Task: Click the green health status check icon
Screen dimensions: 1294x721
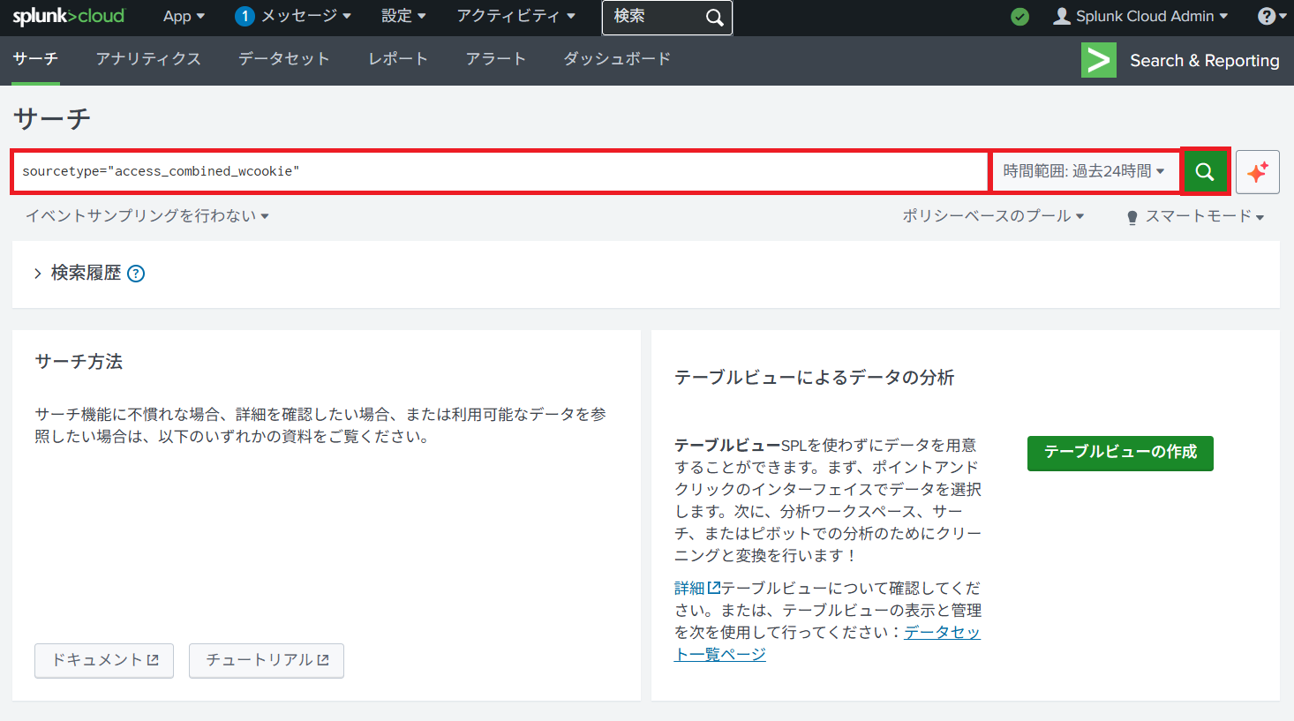Action: (x=1019, y=17)
